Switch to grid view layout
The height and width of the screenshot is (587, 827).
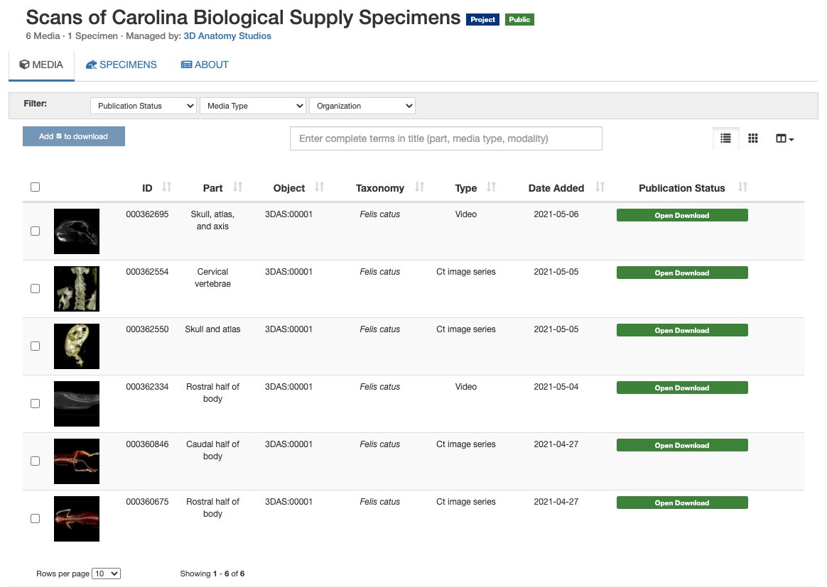point(753,138)
